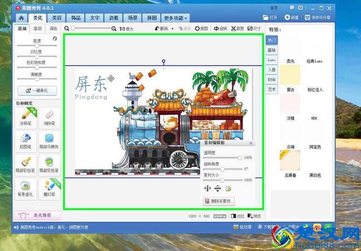Click the 对比度 contrast slider handle

[x=37, y=56]
